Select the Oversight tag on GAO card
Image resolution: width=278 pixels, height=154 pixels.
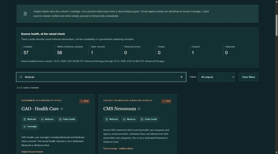click(x=30, y=127)
